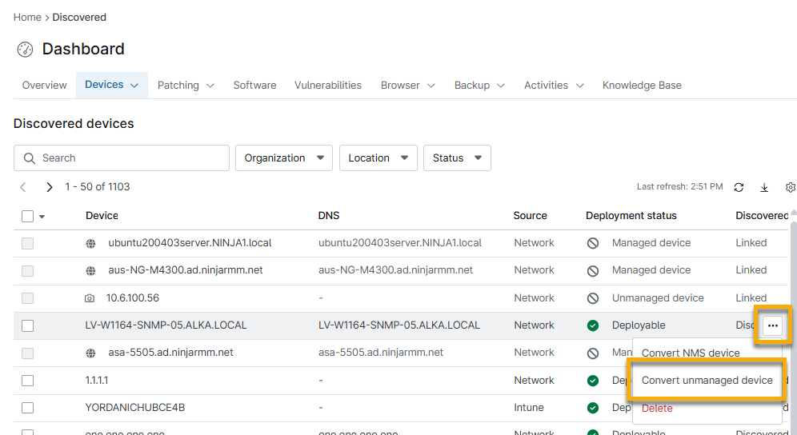Expand the Organization filter dropdown

click(283, 158)
